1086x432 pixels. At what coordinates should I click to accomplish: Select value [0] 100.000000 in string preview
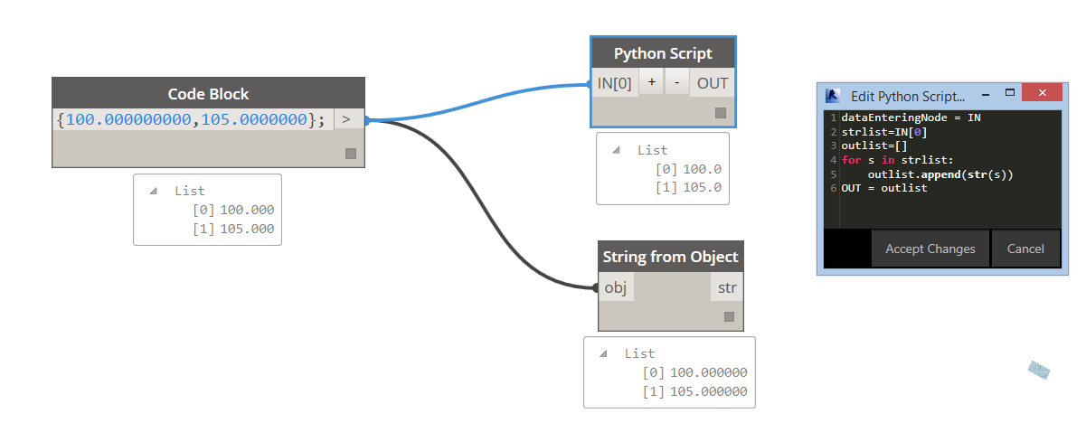coord(694,372)
